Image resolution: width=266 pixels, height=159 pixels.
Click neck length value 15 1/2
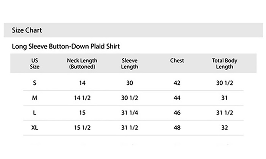pos(82,128)
